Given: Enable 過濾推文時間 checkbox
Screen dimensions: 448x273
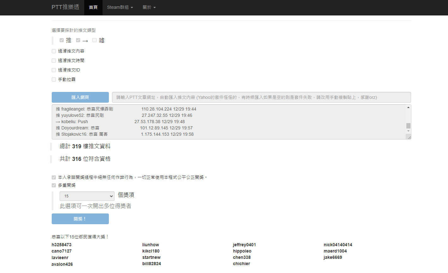Looking at the screenshot, I should [54, 60].
